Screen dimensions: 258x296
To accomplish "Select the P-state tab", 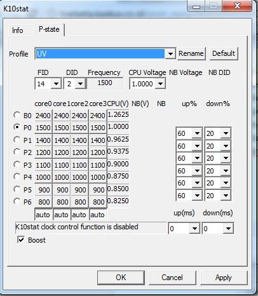I will (x=49, y=29).
